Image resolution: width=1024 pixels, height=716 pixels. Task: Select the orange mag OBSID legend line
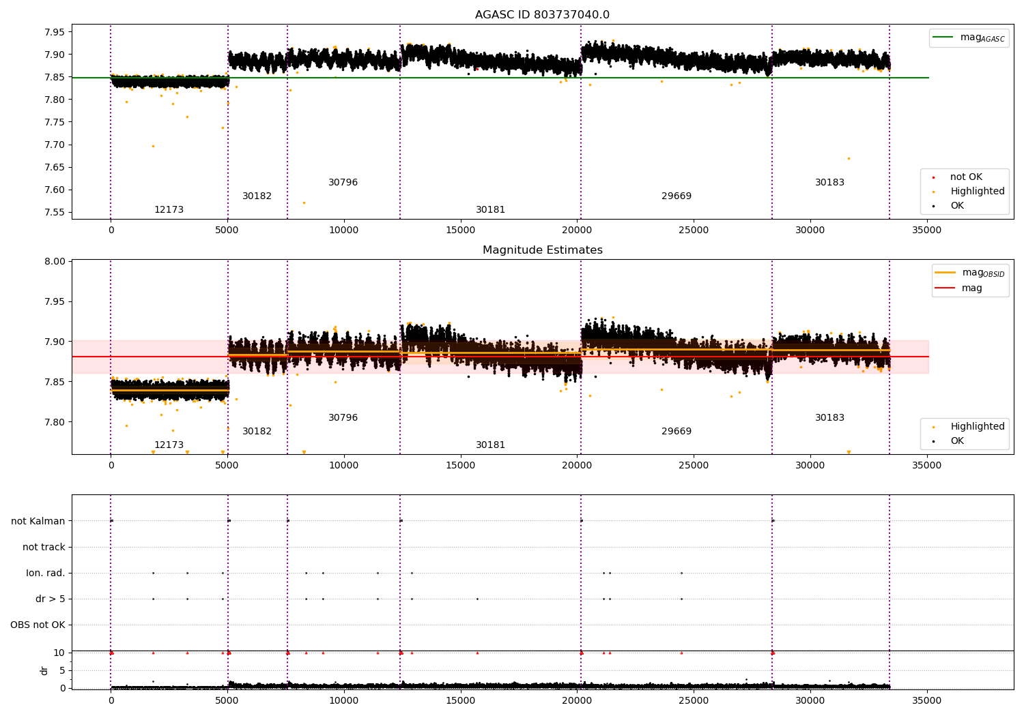945,273
